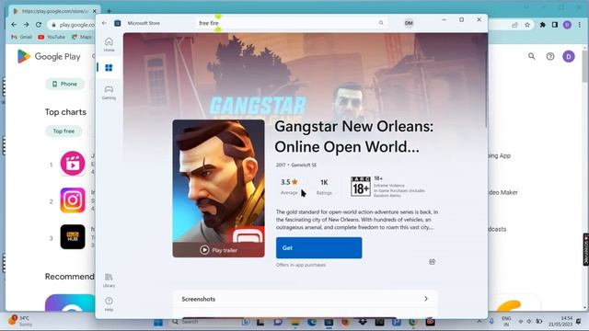The height and width of the screenshot is (331, 589).
Task: Click the Microsoft Store search field
Action: click(291, 23)
